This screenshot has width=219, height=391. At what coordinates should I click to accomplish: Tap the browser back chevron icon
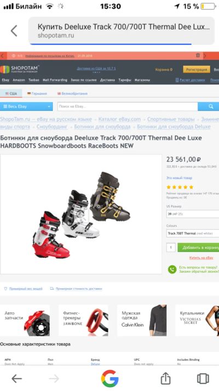click(x=14, y=31)
